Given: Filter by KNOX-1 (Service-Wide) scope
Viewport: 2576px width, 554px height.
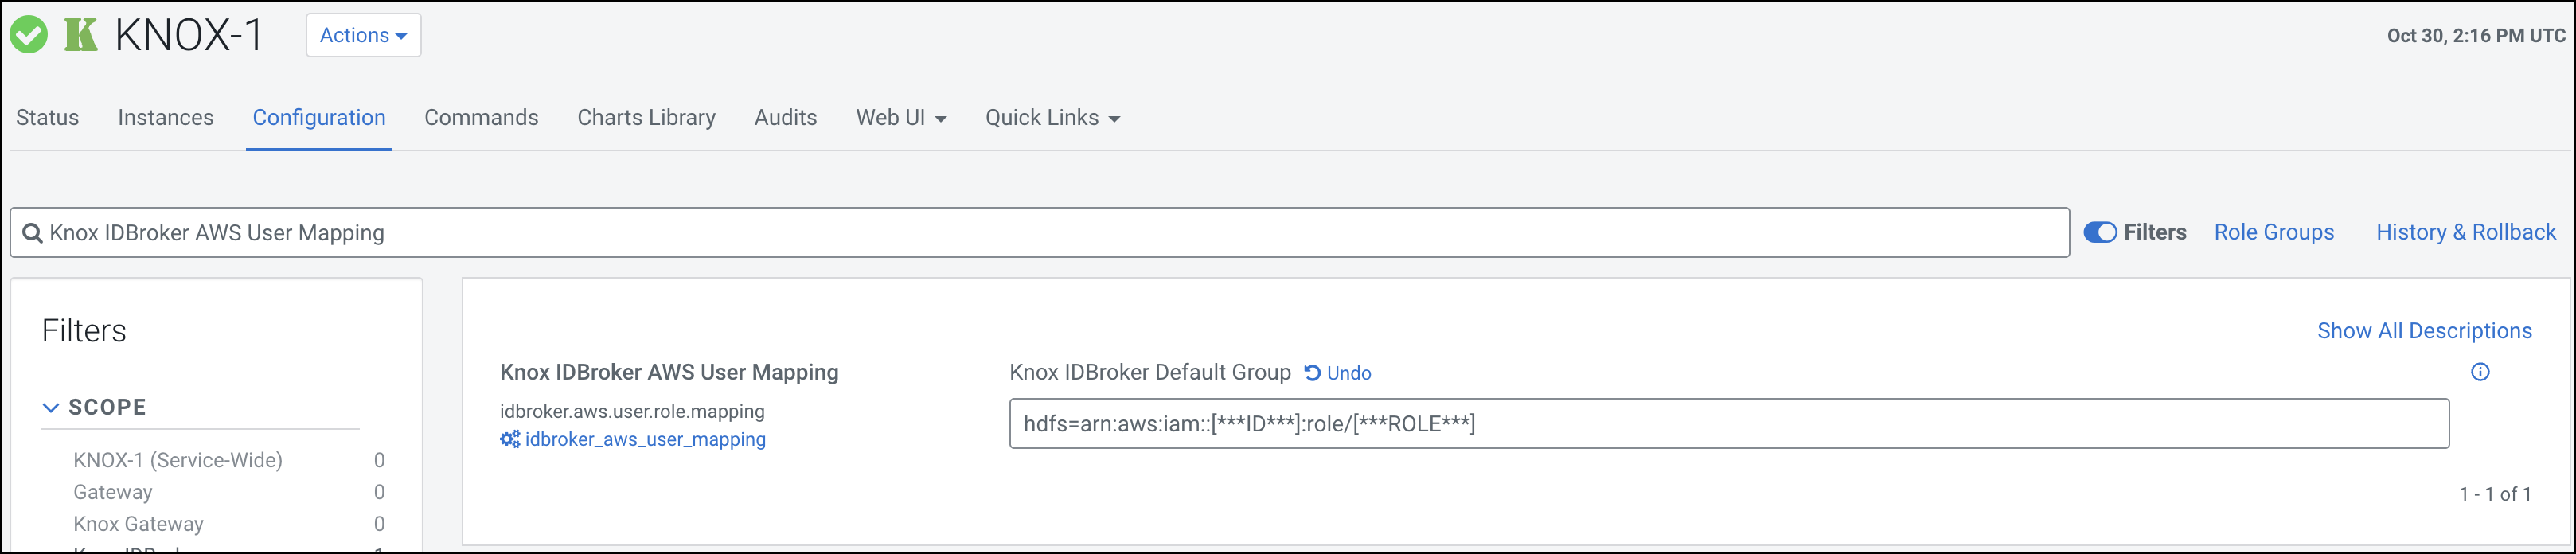Looking at the screenshot, I should [x=178, y=460].
